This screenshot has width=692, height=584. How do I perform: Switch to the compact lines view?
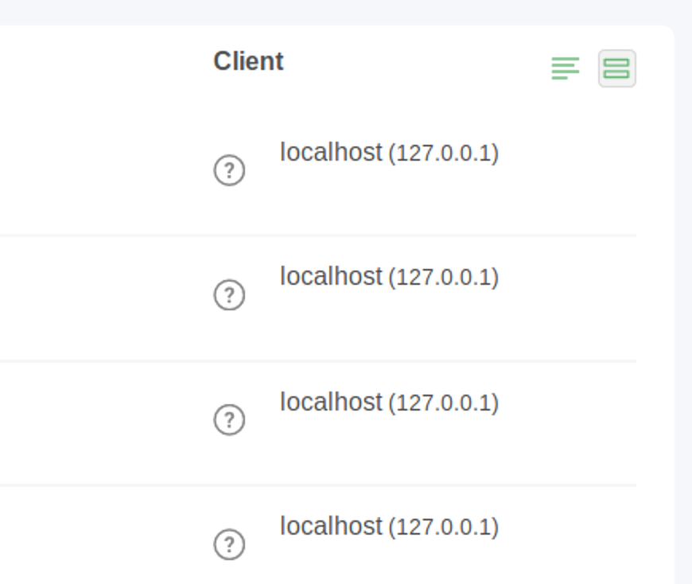pyautogui.click(x=566, y=68)
